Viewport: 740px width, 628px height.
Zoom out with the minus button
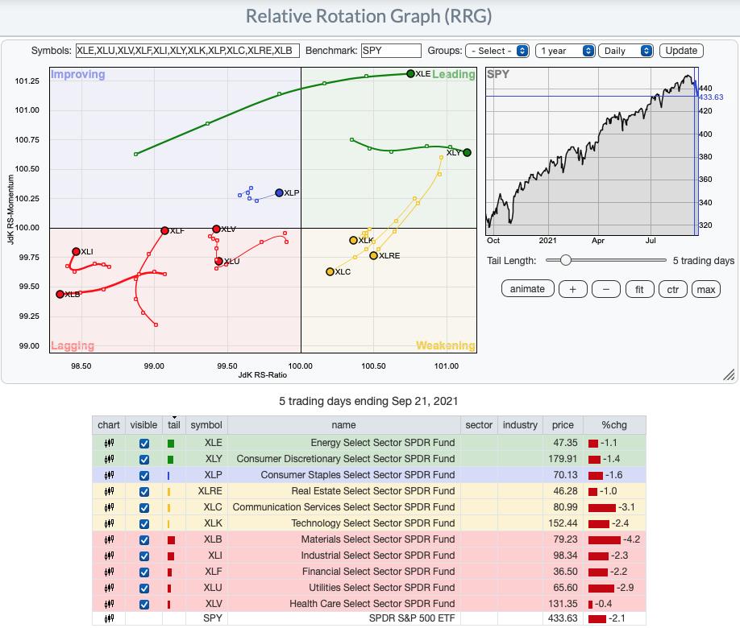(606, 289)
